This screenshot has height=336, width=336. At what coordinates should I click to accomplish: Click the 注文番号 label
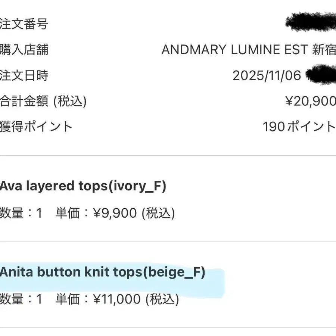tap(24, 24)
